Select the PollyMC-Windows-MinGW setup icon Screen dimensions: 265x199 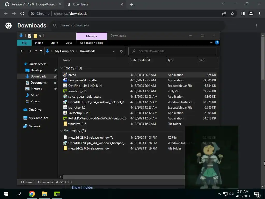pos(65,118)
